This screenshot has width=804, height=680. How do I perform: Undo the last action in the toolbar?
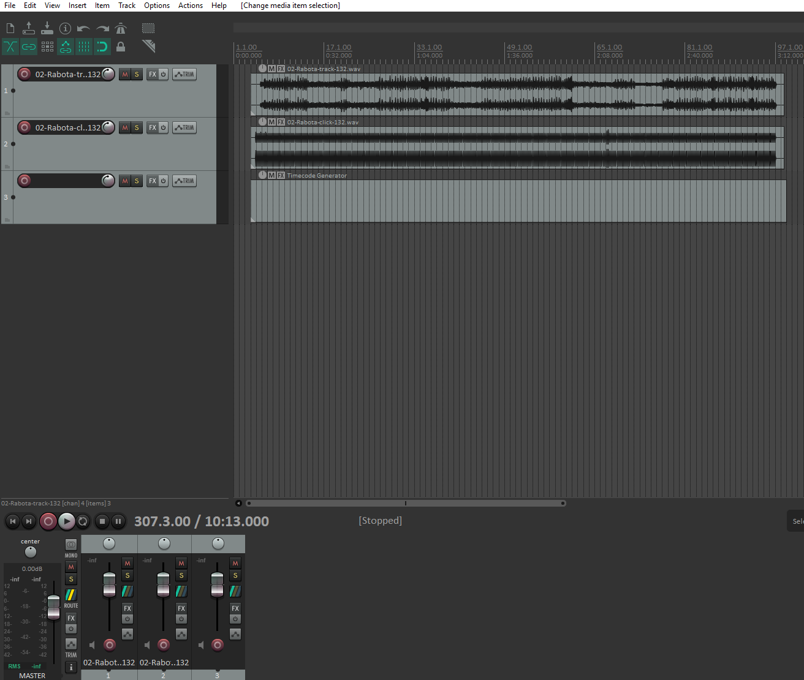[x=84, y=28]
